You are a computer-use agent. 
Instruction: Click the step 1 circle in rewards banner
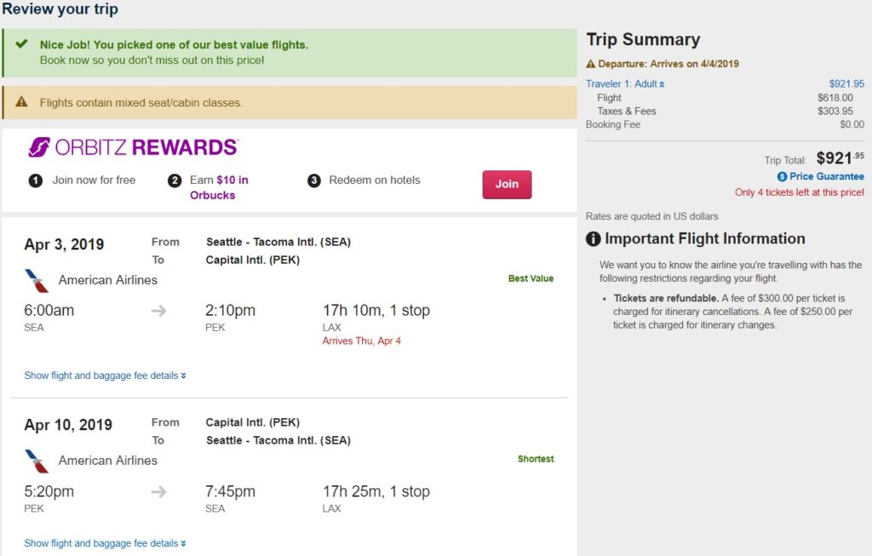pos(36,181)
